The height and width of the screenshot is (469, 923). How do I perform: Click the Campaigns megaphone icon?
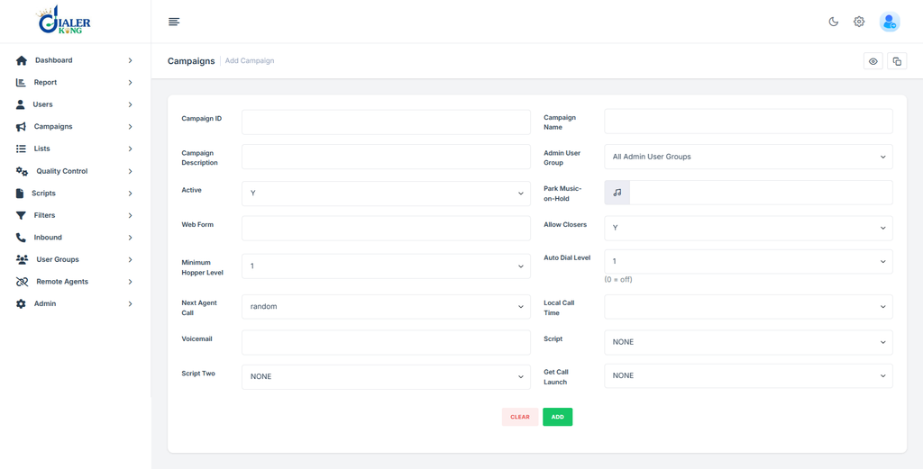click(x=21, y=126)
